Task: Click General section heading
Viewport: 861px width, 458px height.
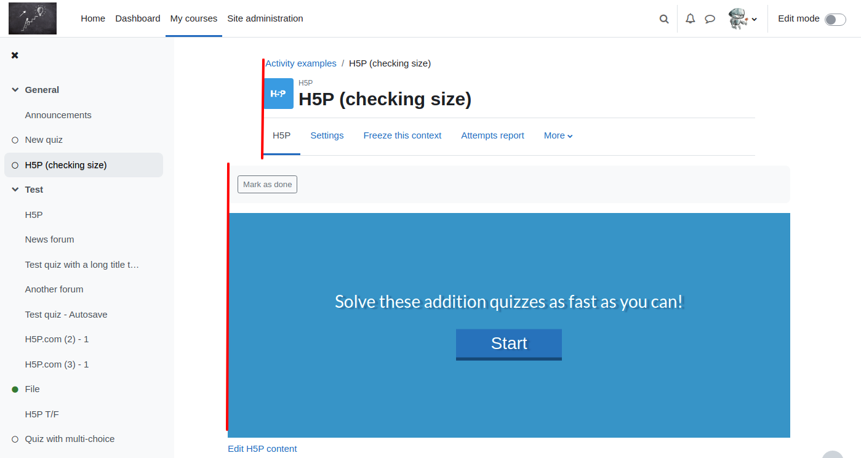Action: click(x=42, y=90)
